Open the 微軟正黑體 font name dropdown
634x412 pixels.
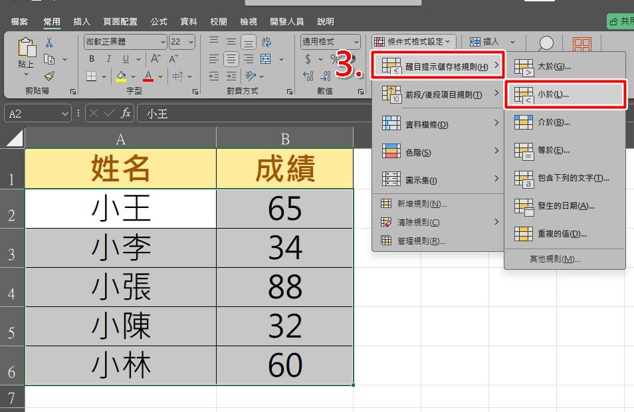click(163, 42)
